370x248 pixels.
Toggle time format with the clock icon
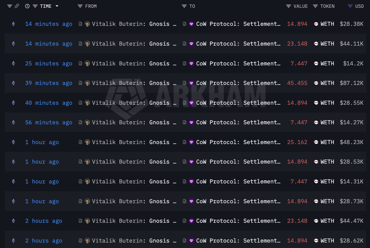[x=27, y=6]
